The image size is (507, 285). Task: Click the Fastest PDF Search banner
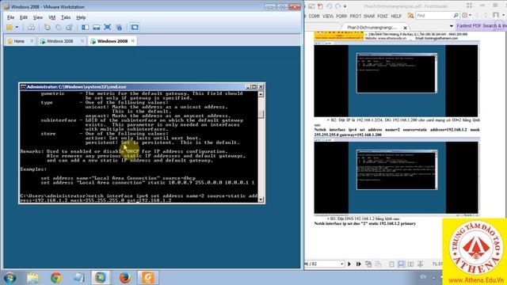point(482,25)
